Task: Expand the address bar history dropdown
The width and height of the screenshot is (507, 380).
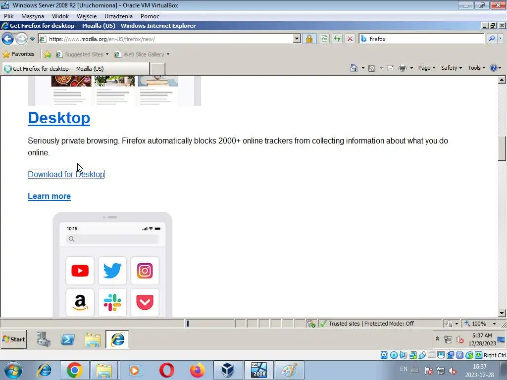Action: click(297, 39)
